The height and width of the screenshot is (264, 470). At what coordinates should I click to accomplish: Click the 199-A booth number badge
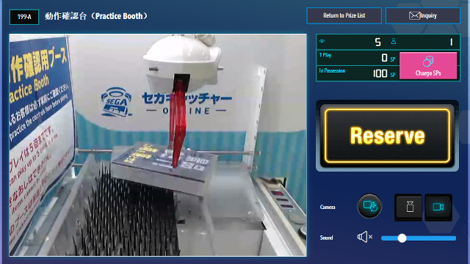tap(24, 17)
